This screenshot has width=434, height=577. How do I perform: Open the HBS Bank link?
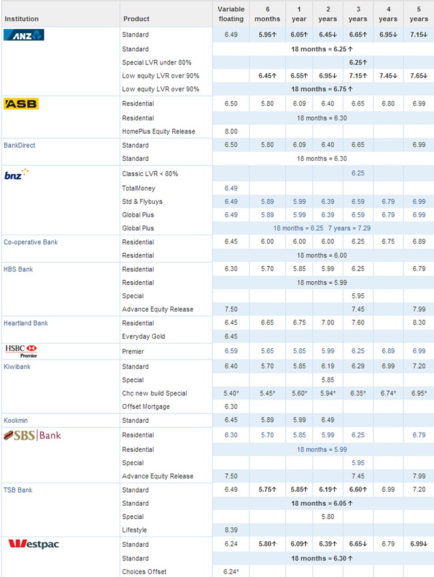(x=19, y=269)
